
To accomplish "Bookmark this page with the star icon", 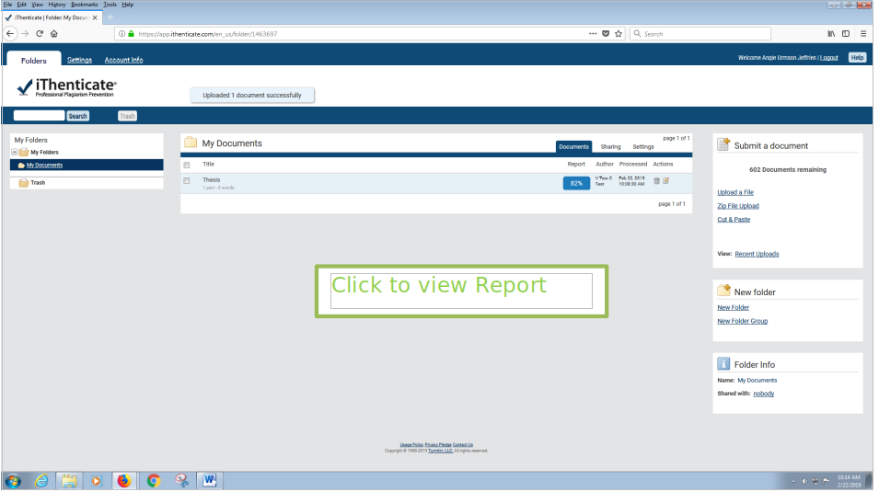I will 619,33.
